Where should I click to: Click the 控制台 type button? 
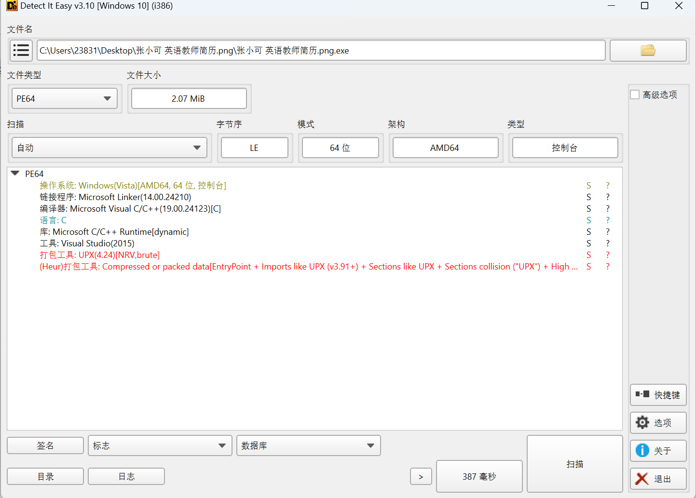(565, 148)
